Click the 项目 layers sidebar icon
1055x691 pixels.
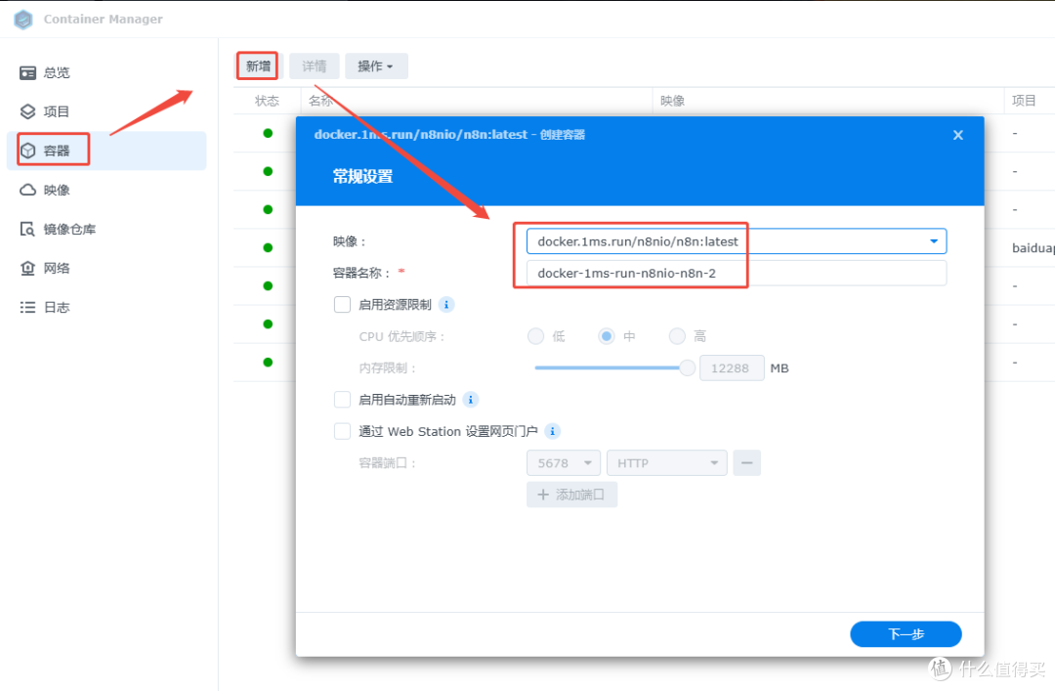pyautogui.click(x=27, y=111)
